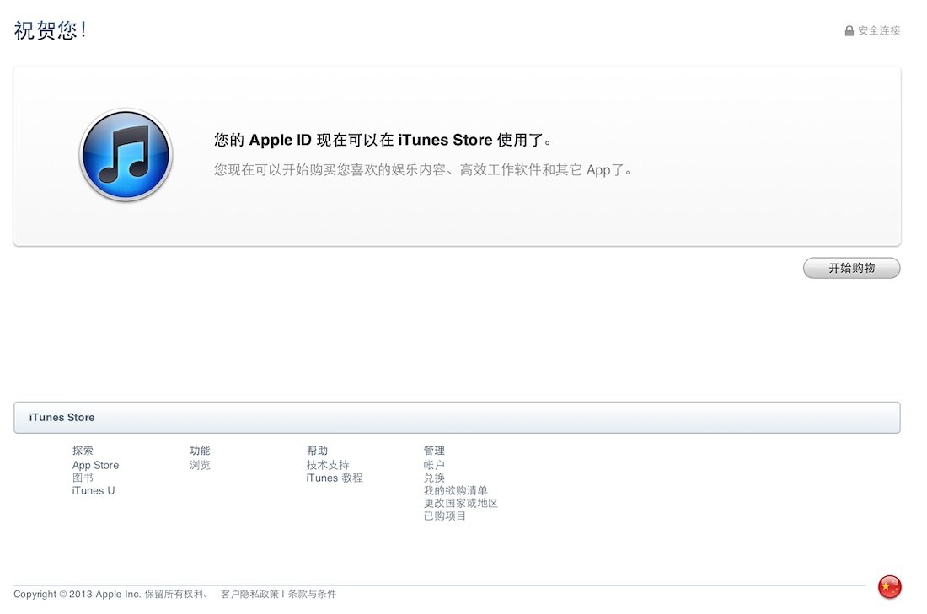Open 已购项目 purchased items link
This screenshot has height=614, width=927.
[444, 515]
